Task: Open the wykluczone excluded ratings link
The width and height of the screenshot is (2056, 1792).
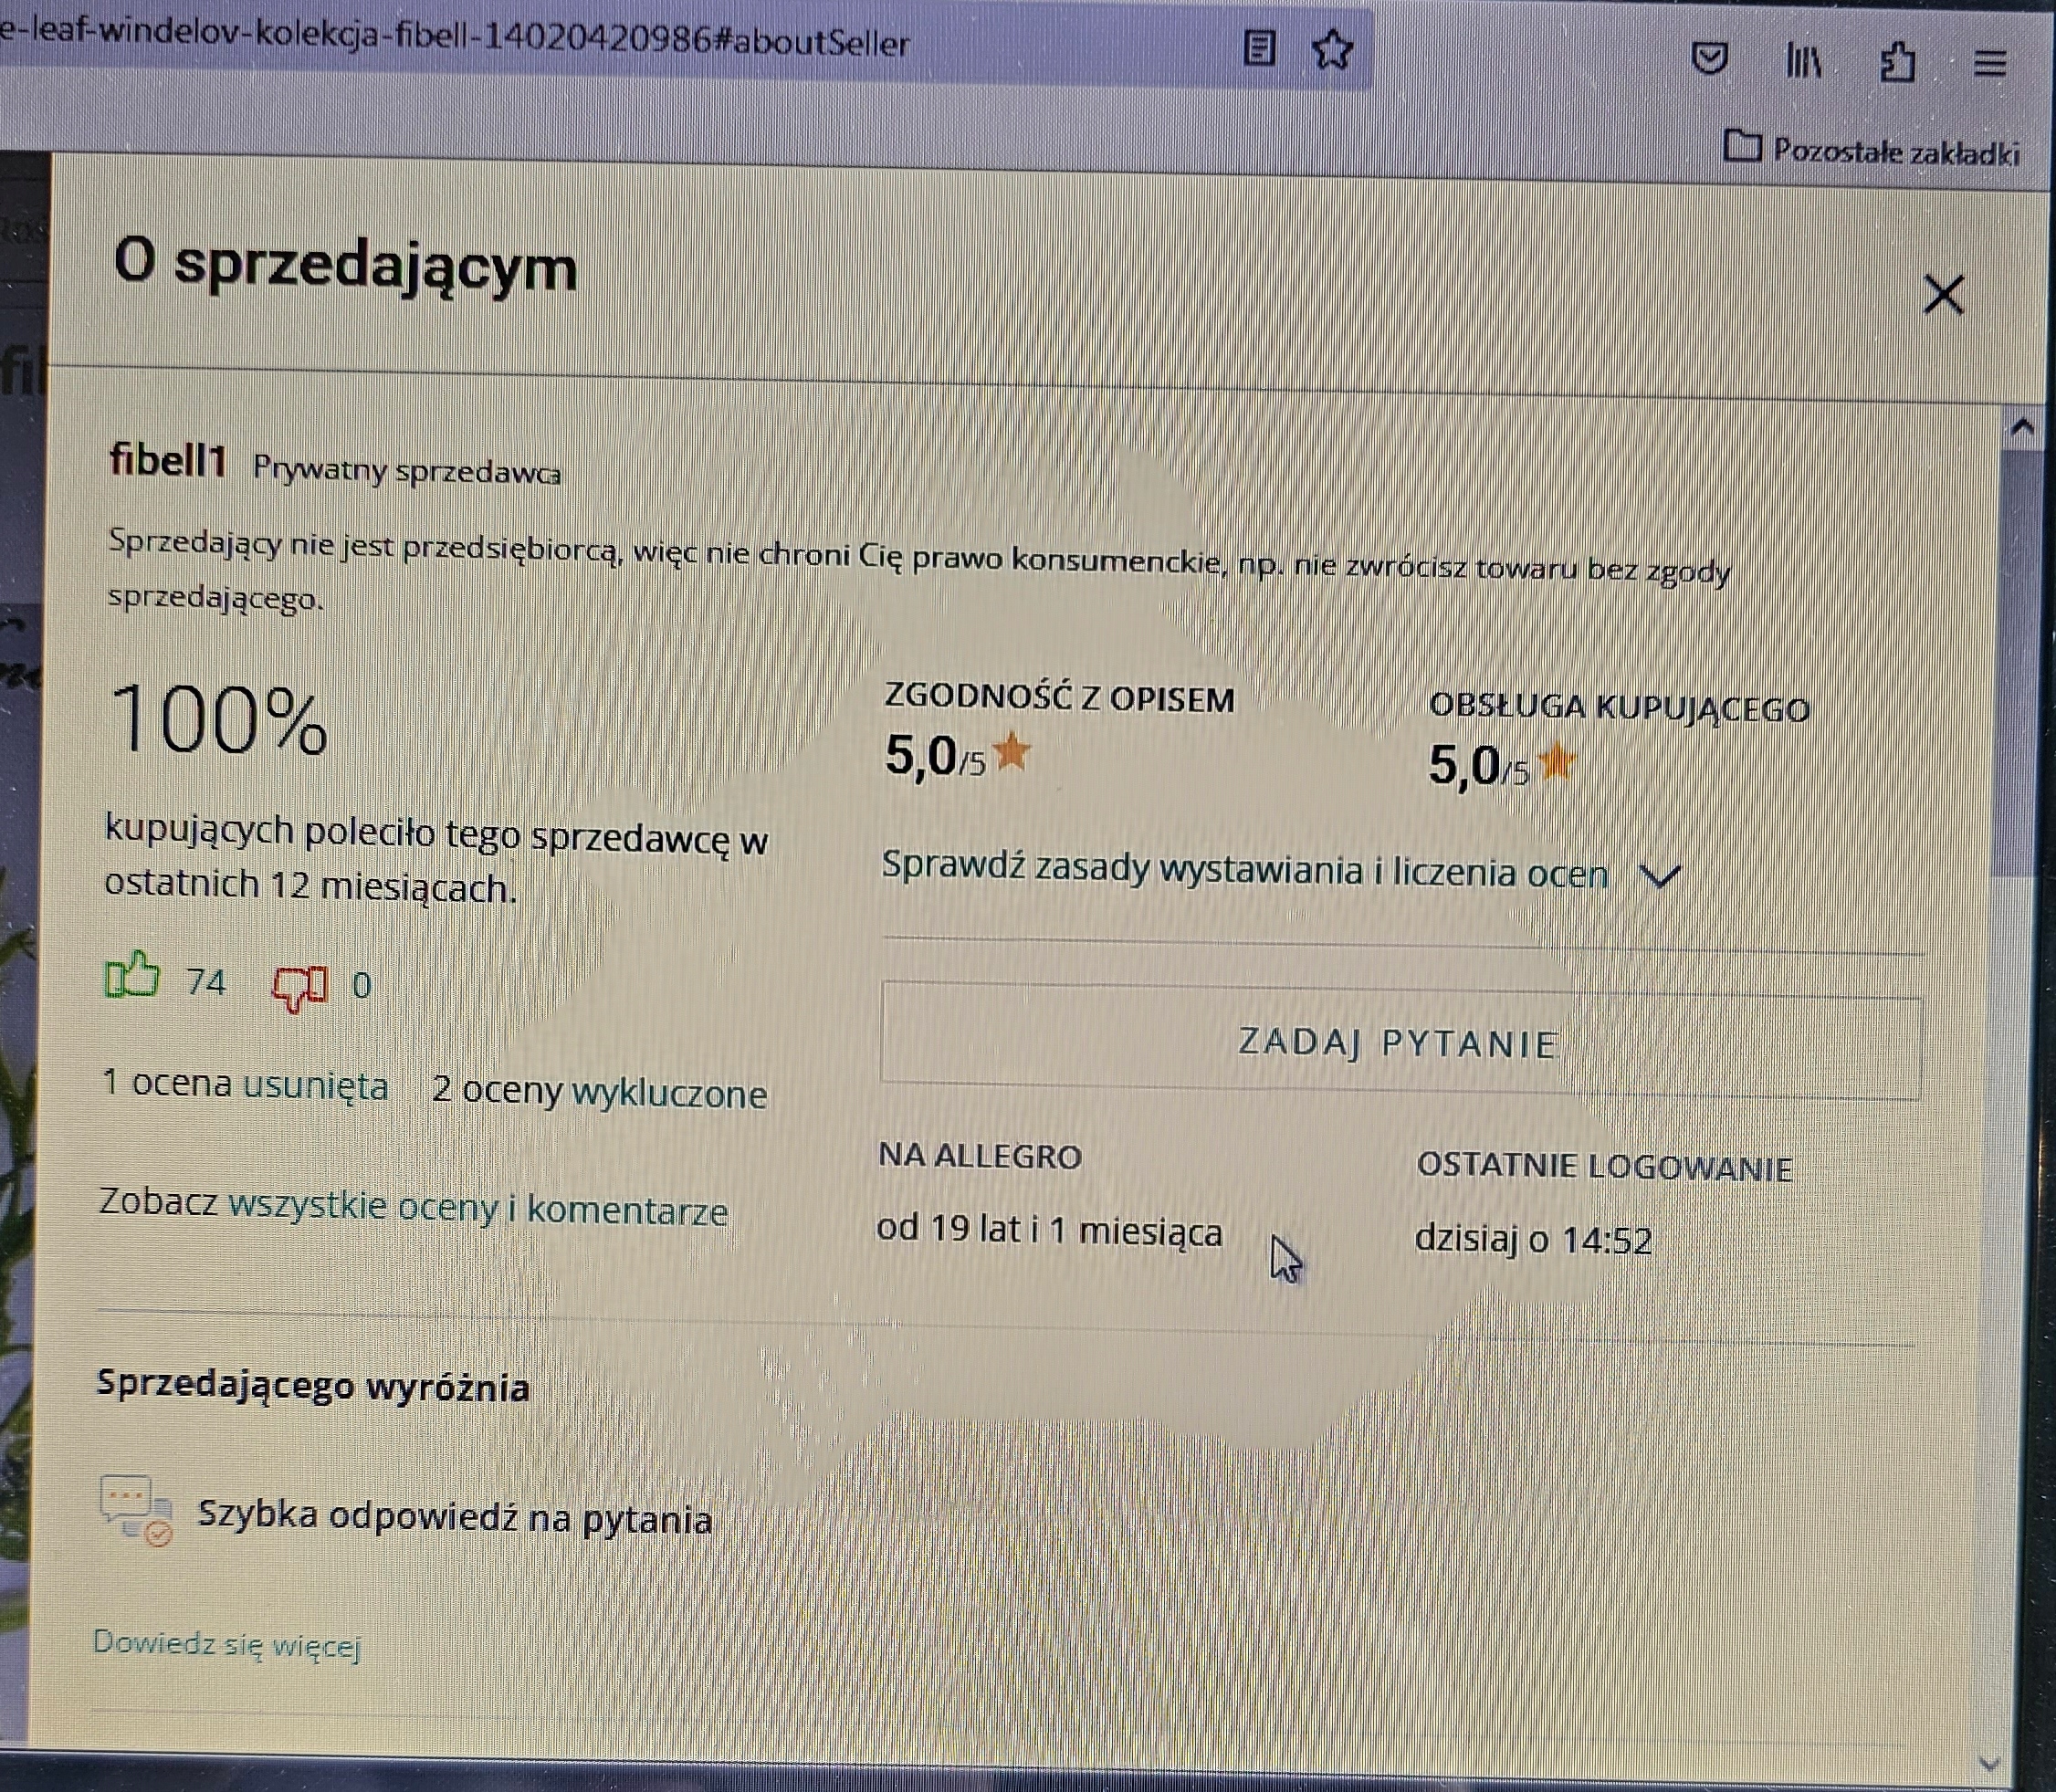Action: (668, 1094)
